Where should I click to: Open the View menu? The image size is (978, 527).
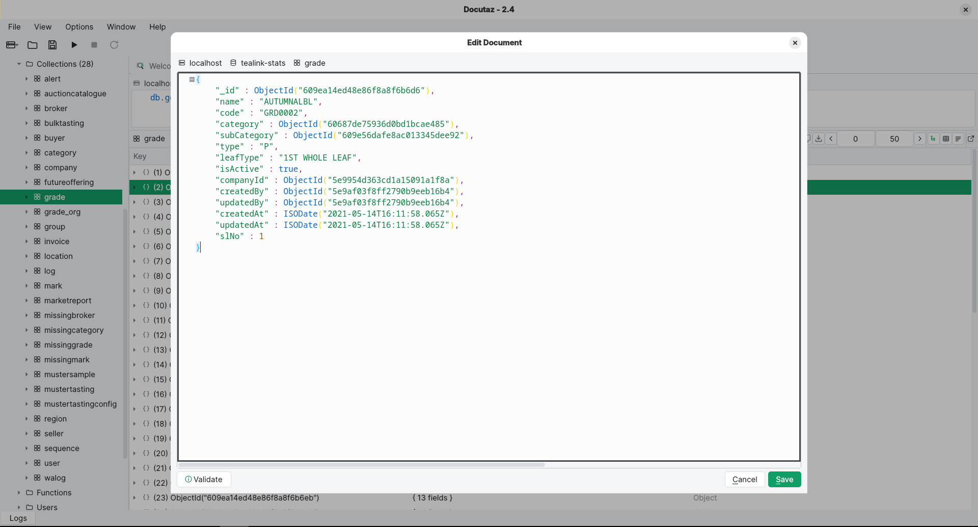[43, 27]
